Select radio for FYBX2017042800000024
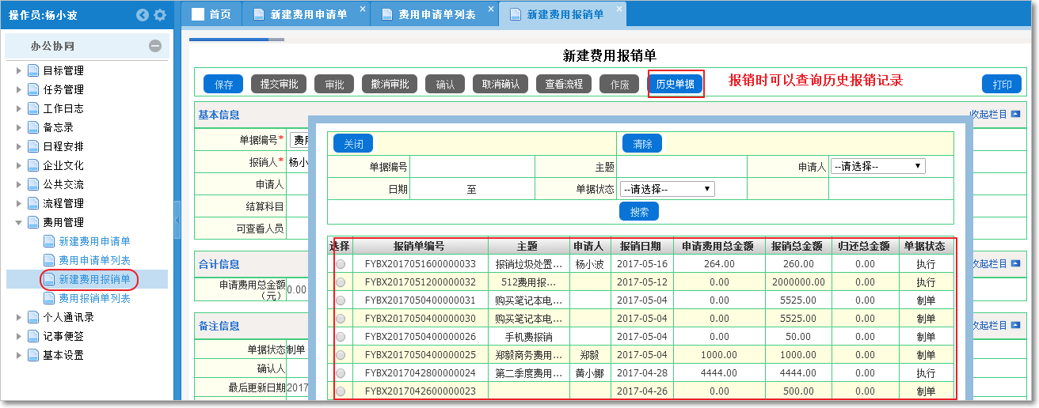Viewport: 1039px width, 408px height. pyautogui.click(x=341, y=373)
